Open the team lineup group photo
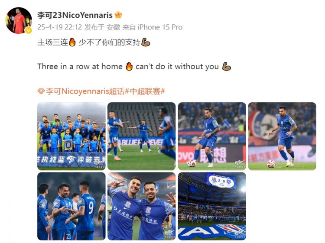Image resolution: width=325 pixels, height=243 pixels. [x=71, y=136]
